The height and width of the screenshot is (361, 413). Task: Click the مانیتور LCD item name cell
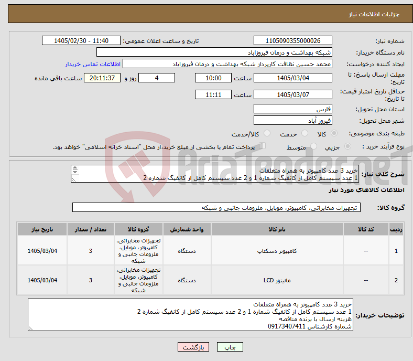(x=277, y=280)
